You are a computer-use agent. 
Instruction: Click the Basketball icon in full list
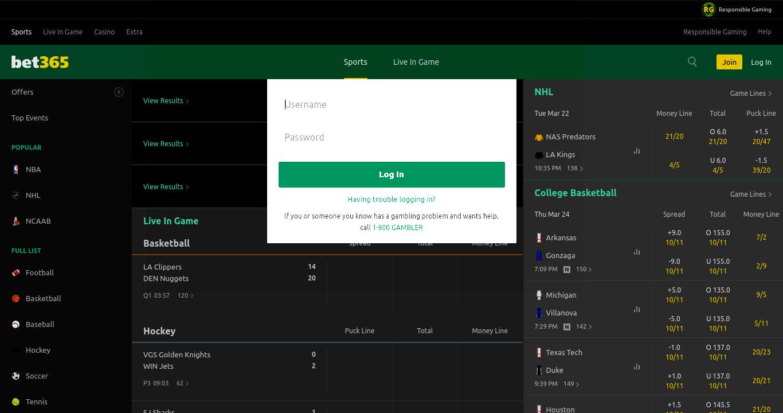[x=16, y=298]
